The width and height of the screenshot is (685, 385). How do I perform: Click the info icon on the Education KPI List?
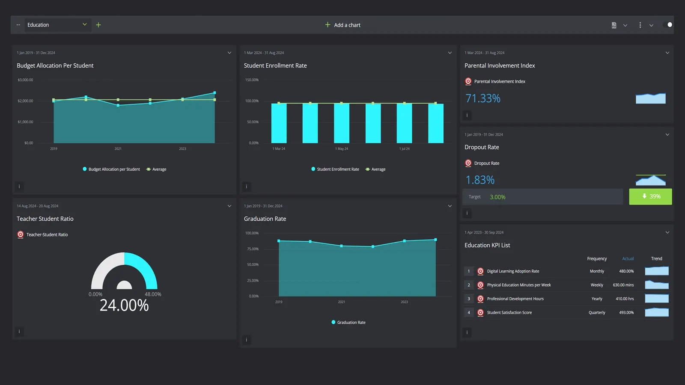467,332
